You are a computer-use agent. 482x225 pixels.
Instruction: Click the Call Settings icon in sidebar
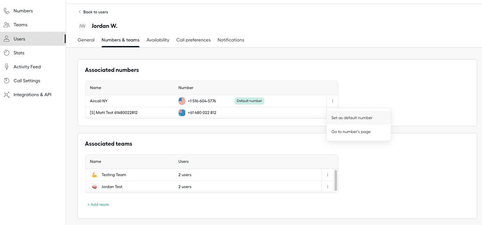tap(7, 81)
